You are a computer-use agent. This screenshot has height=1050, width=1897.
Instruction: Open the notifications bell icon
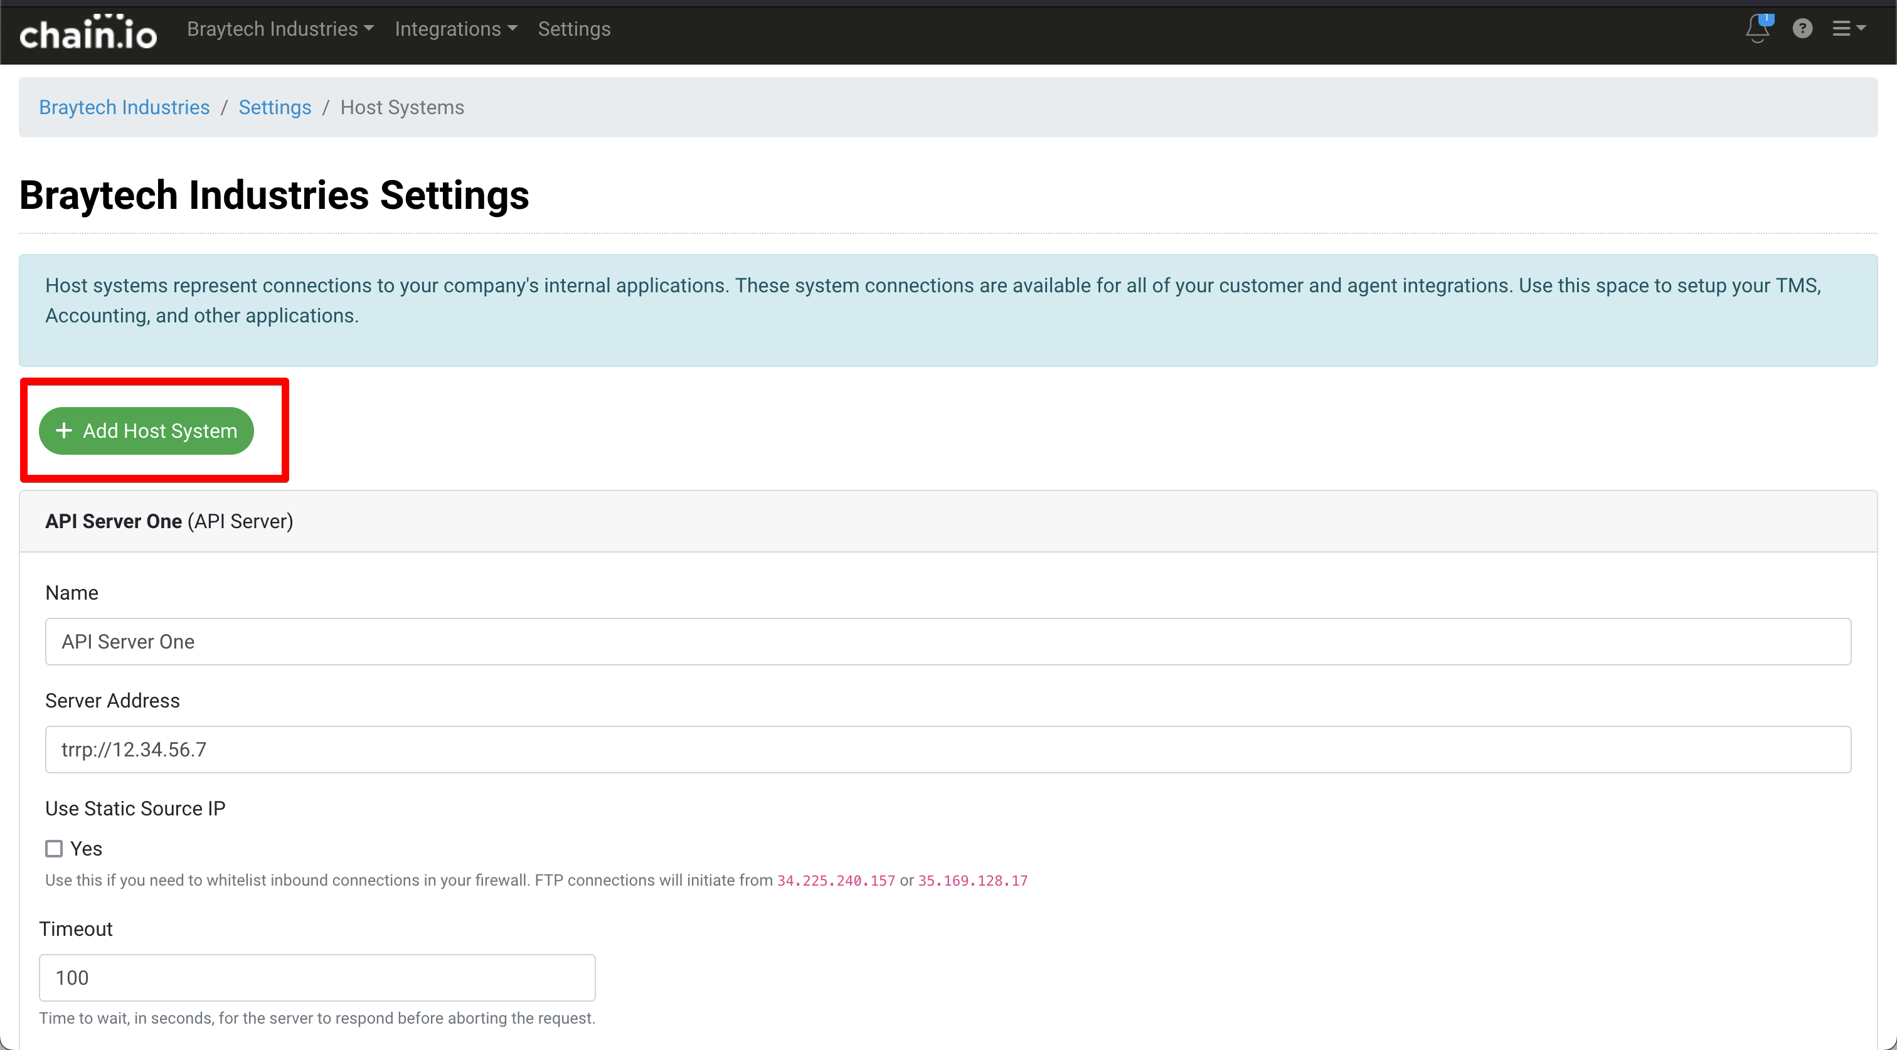[1757, 29]
